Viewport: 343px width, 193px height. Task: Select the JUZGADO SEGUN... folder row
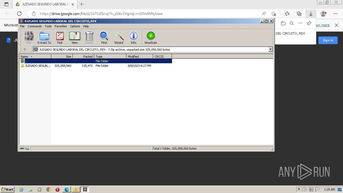coord(96,66)
